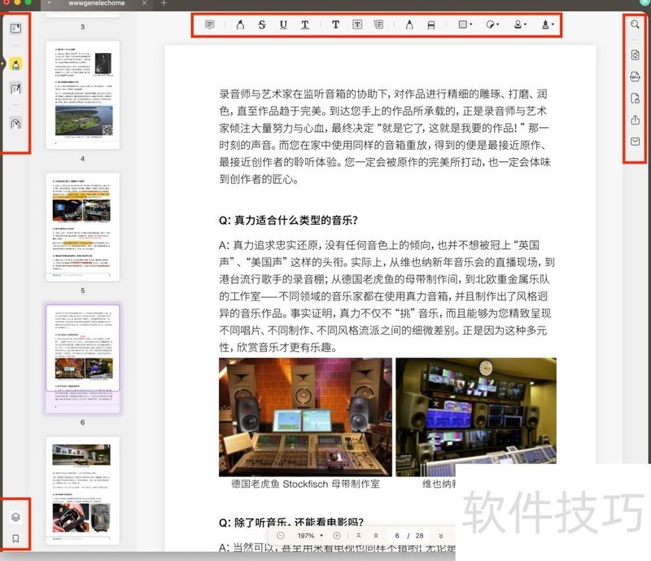Open the rectangle shape dropdown
The width and height of the screenshot is (651, 561).
[x=465, y=24]
